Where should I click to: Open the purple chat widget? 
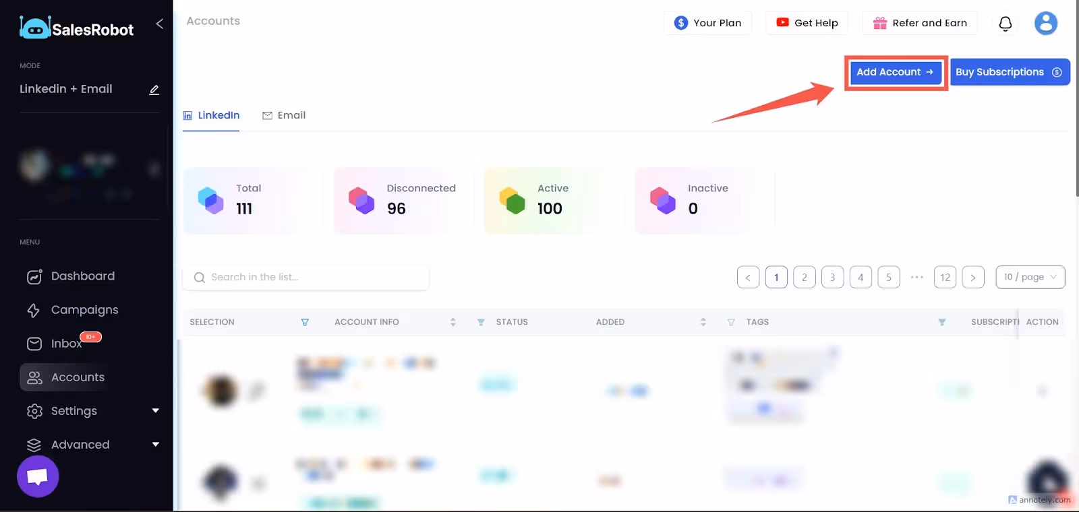pos(38,476)
